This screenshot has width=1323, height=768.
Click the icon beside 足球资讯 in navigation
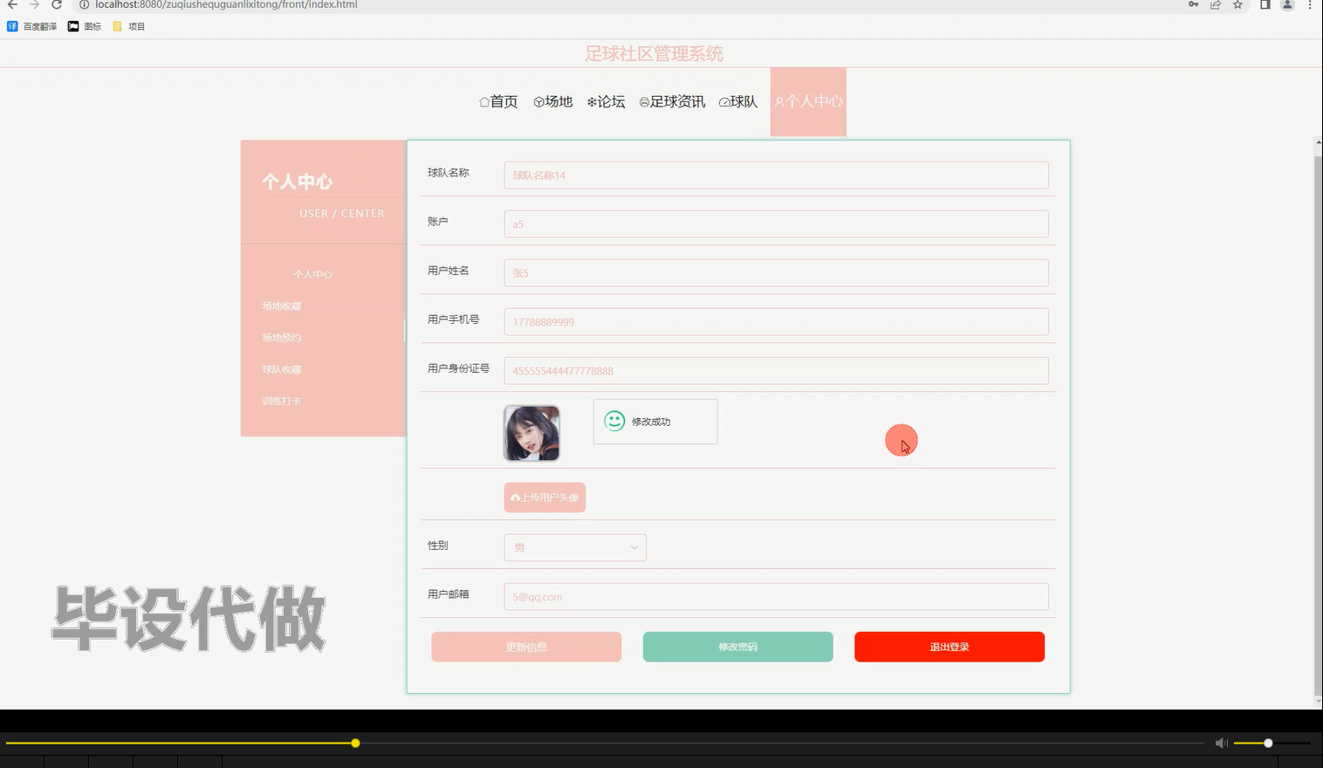[x=643, y=101]
